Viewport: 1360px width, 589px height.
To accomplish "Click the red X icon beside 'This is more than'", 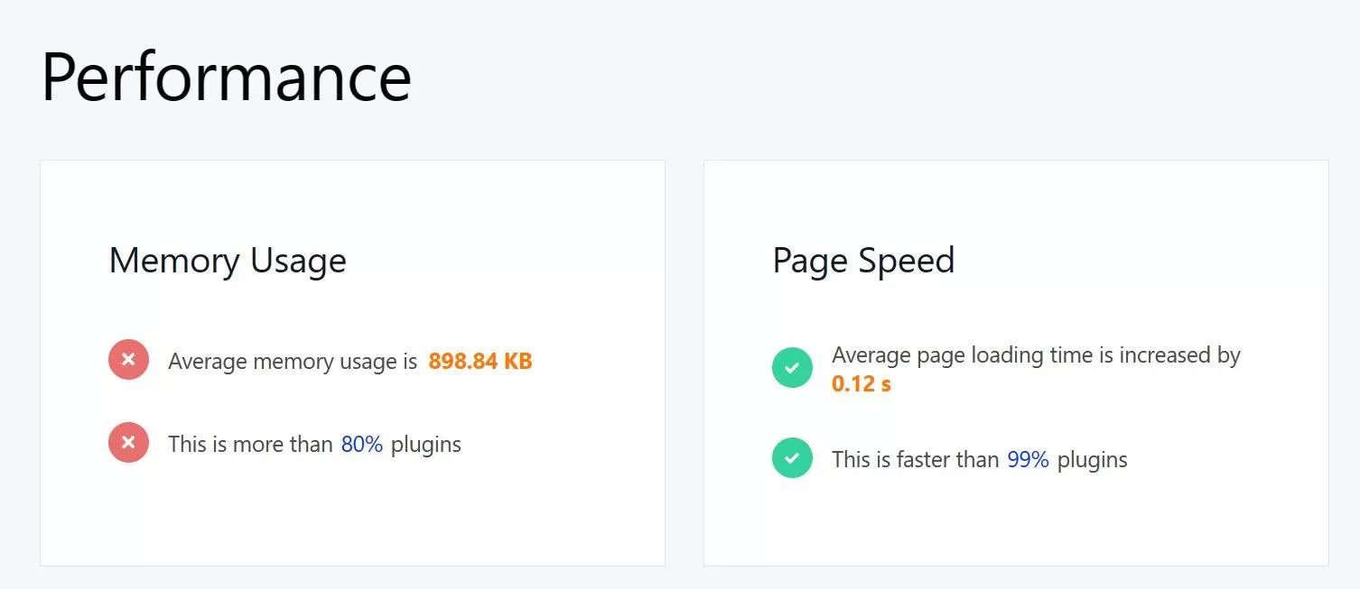I will pyautogui.click(x=128, y=444).
